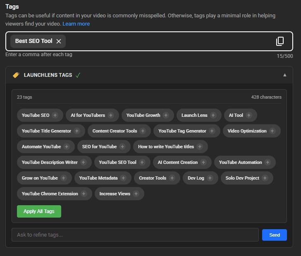Click the LAUNCHLENS TAGS header title
The width and height of the screenshot is (301, 256).
[x=48, y=75]
